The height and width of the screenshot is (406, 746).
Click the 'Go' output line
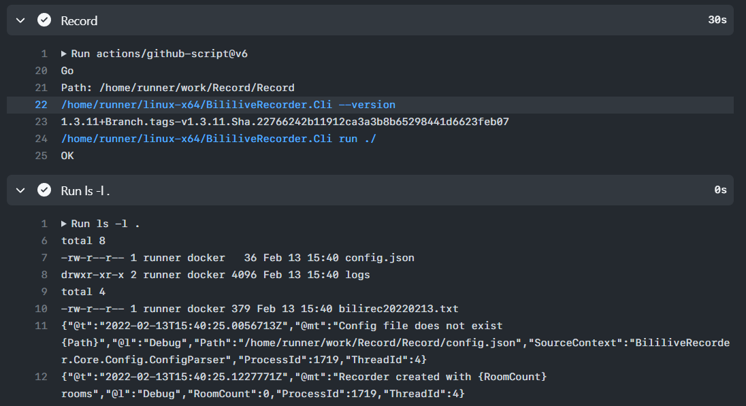[x=67, y=71]
